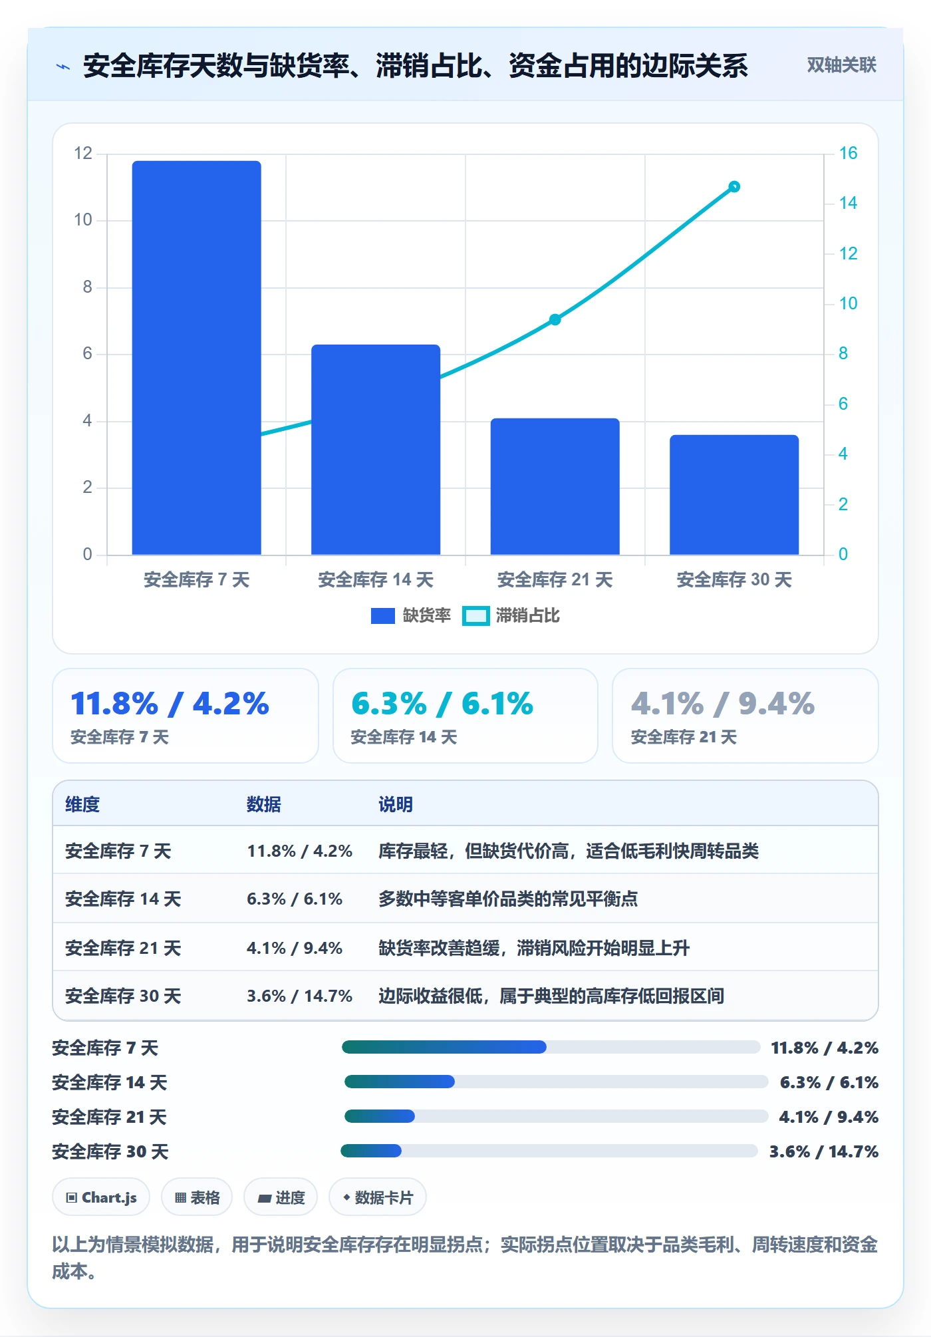
Task: Open the 4.1% / 9.4% data card
Action: pyautogui.click(x=745, y=716)
